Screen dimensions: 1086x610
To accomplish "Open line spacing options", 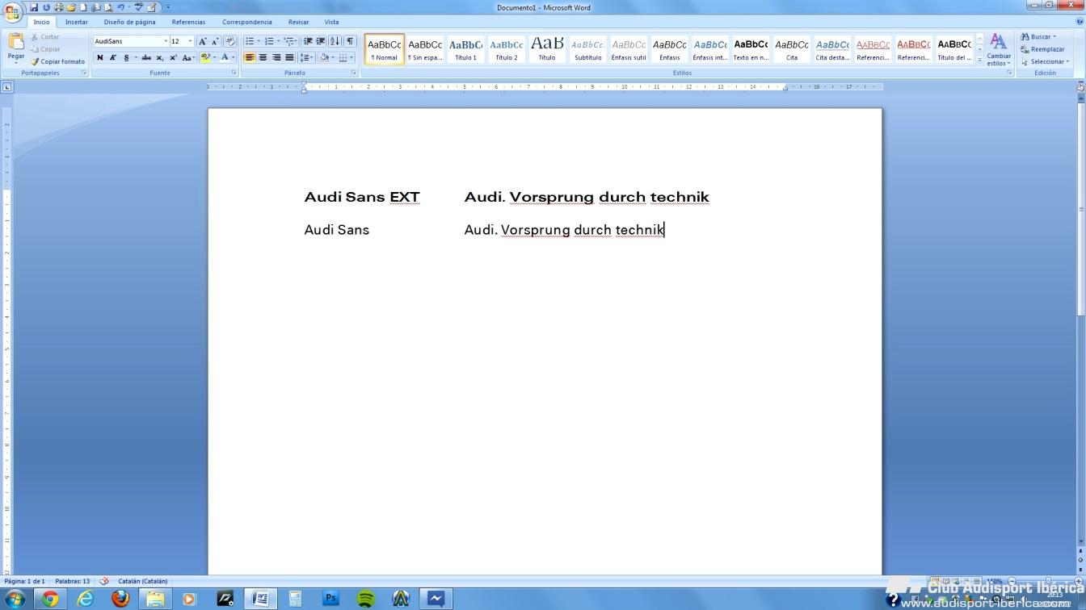I will 306,57.
